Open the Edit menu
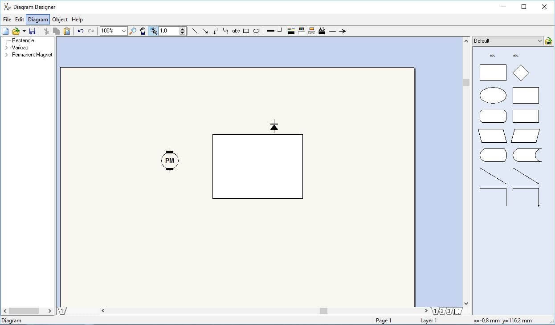Image resolution: width=555 pixels, height=325 pixels. click(20, 20)
